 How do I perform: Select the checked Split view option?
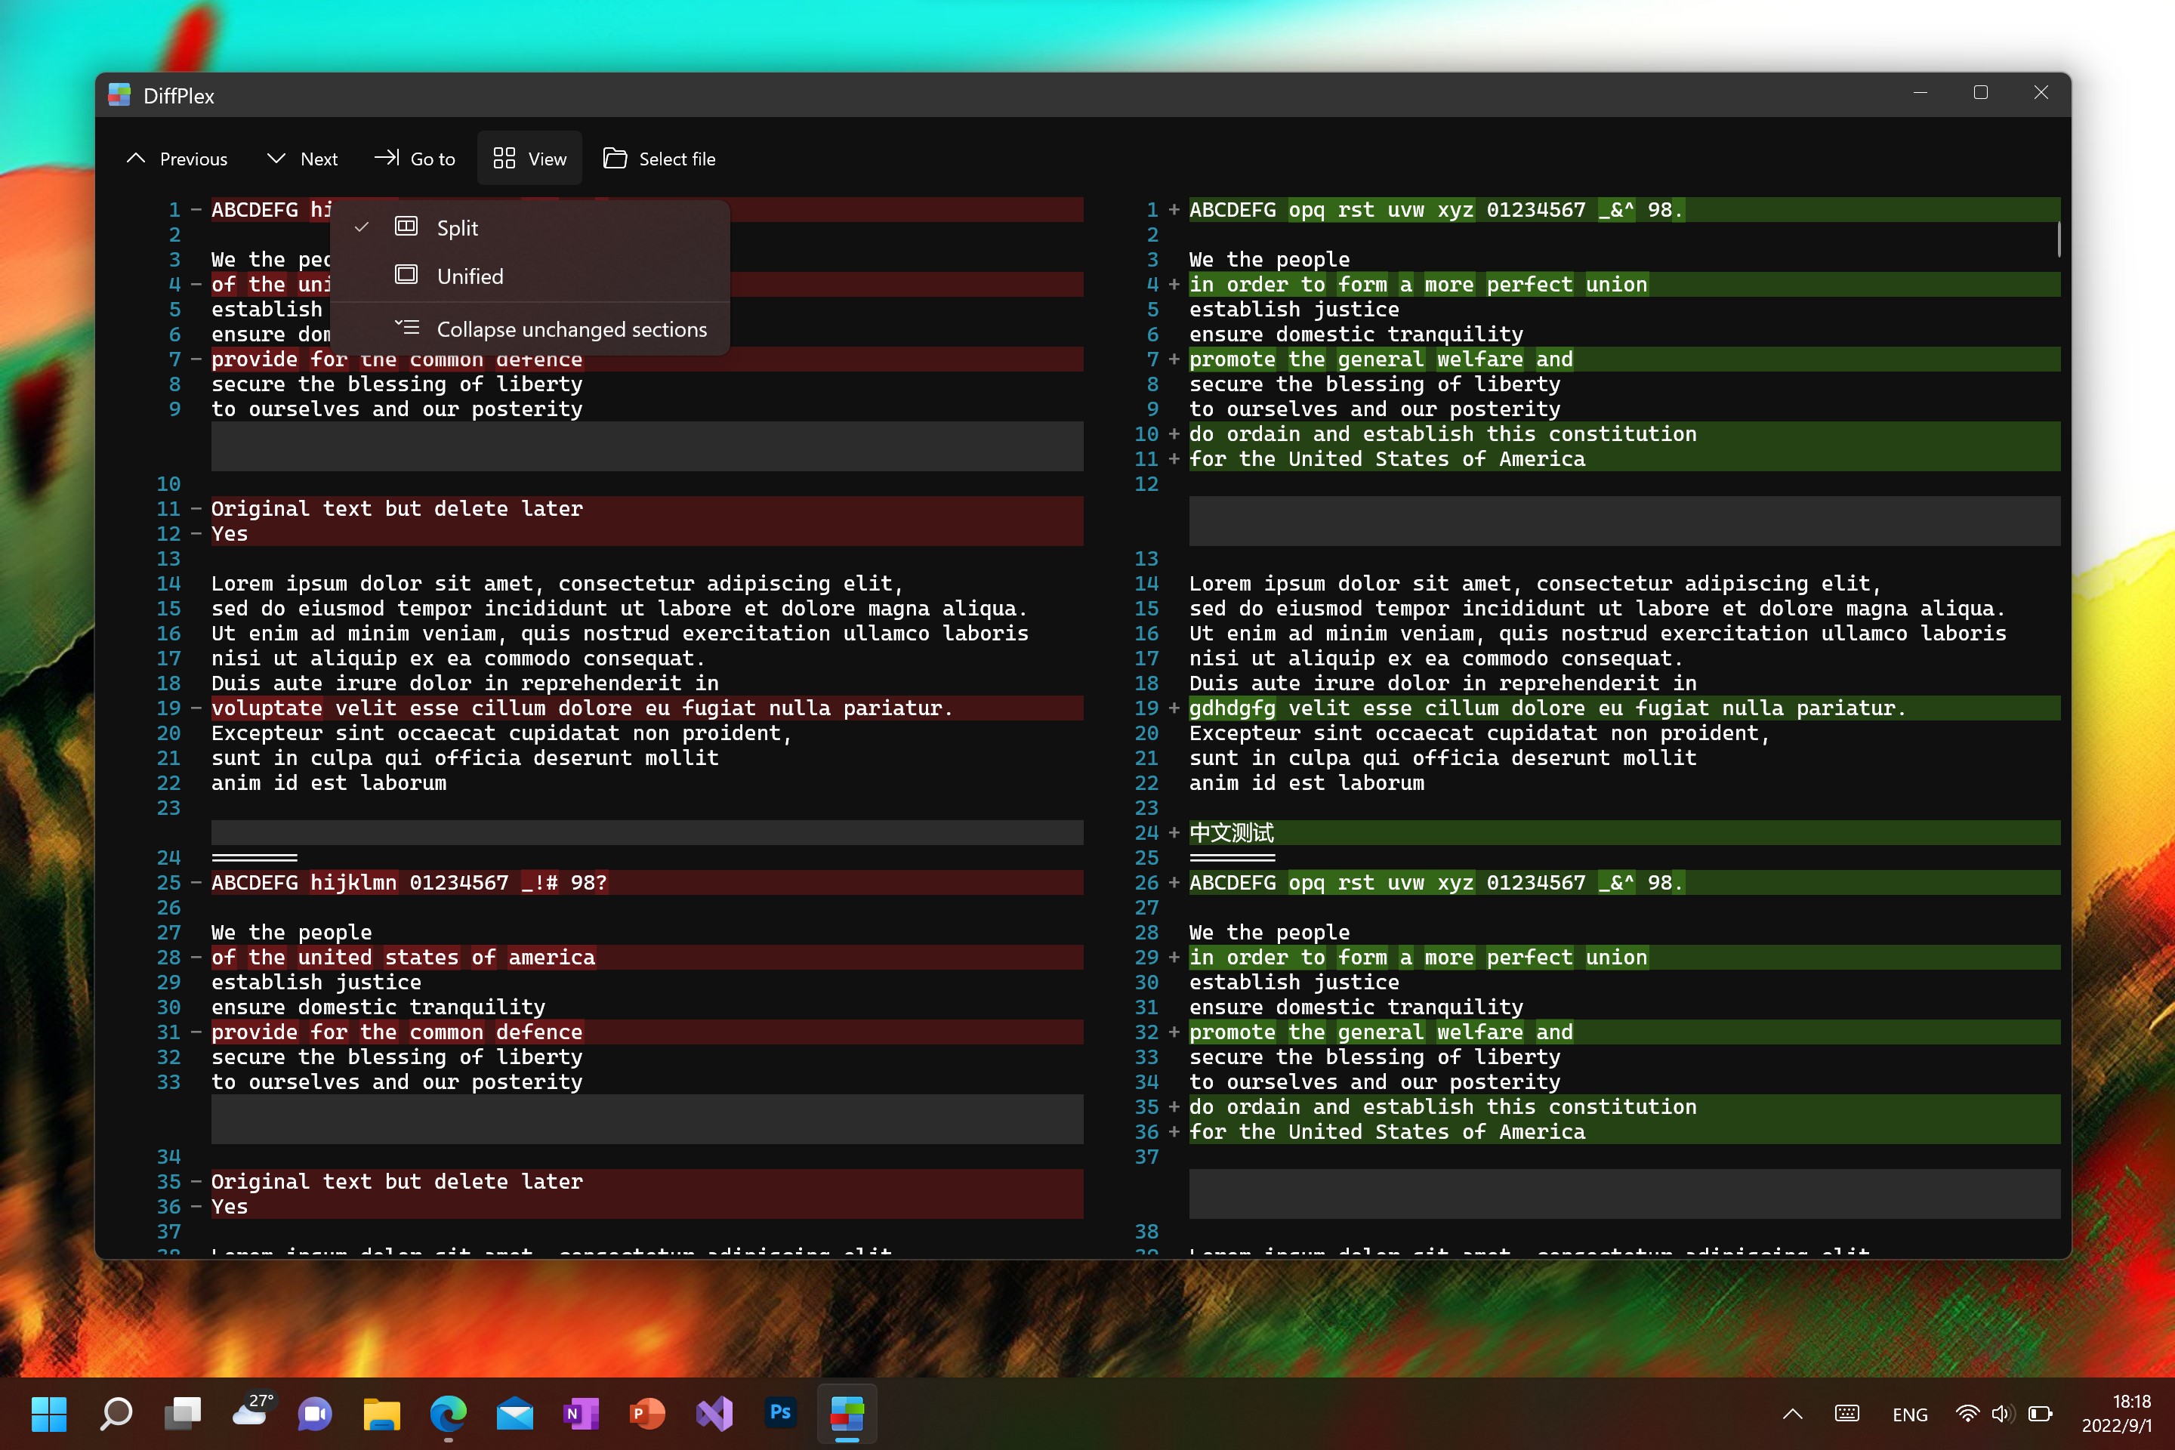click(x=457, y=227)
